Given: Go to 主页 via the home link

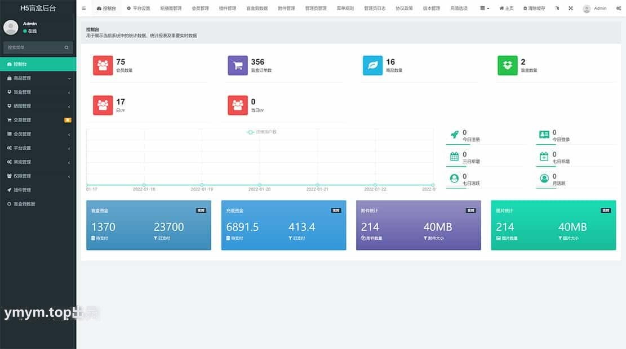Looking at the screenshot, I should click(507, 8).
